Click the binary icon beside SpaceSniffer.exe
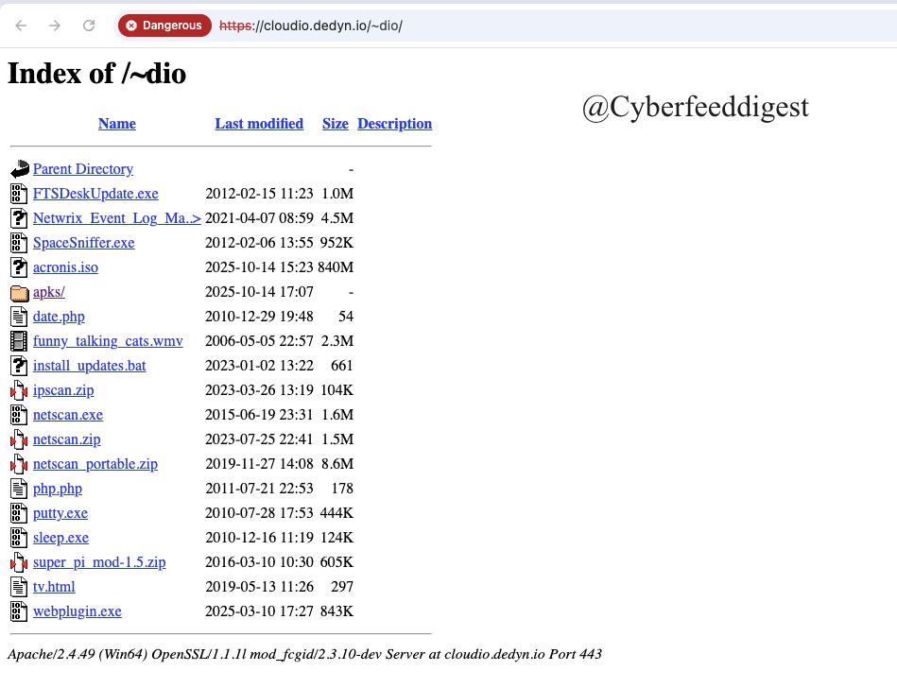The height and width of the screenshot is (688, 897). coord(19,243)
